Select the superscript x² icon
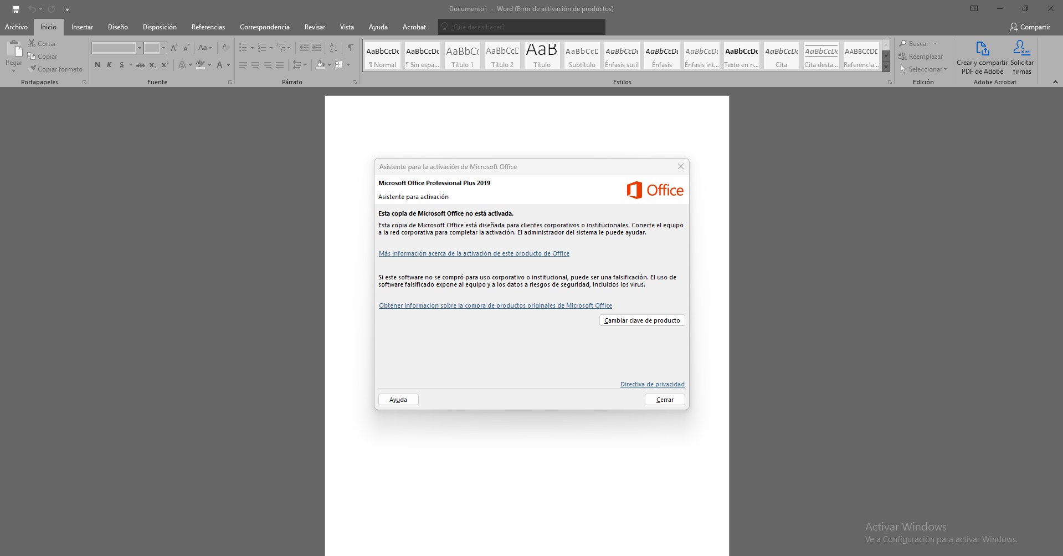Screen dimensions: 1063x556 tap(164, 65)
